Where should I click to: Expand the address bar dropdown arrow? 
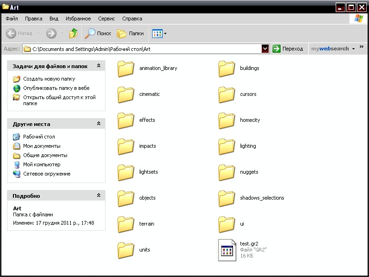pyautogui.click(x=265, y=49)
